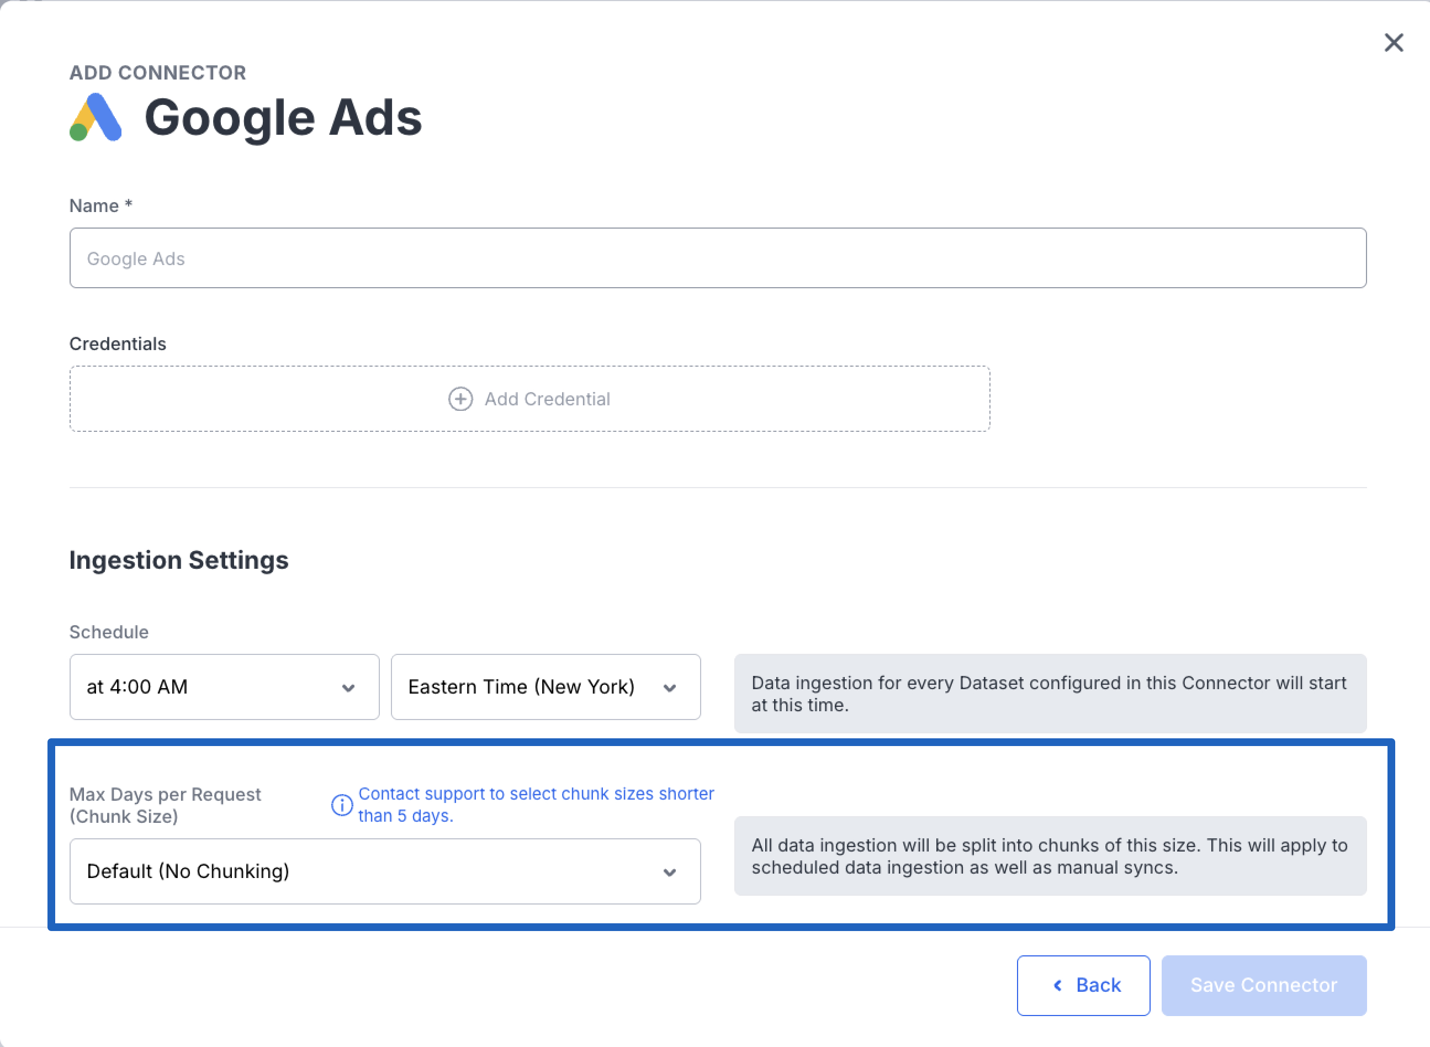Click the Save Connector button

(x=1263, y=986)
